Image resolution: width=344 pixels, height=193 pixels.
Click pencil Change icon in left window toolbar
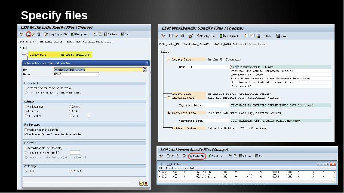(x=34, y=34)
